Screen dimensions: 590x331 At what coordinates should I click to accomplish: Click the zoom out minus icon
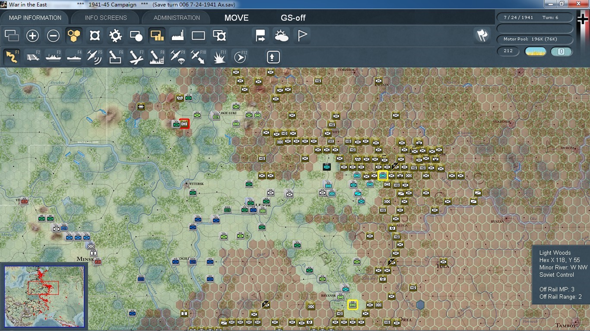53,35
